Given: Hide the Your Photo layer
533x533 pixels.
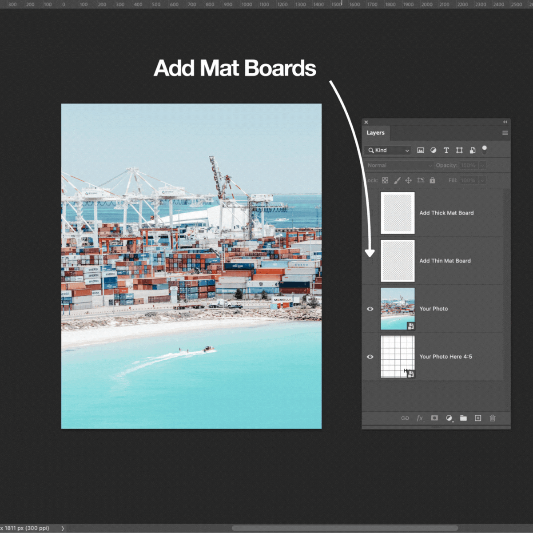Looking at the screenshot, I should 370,309.
